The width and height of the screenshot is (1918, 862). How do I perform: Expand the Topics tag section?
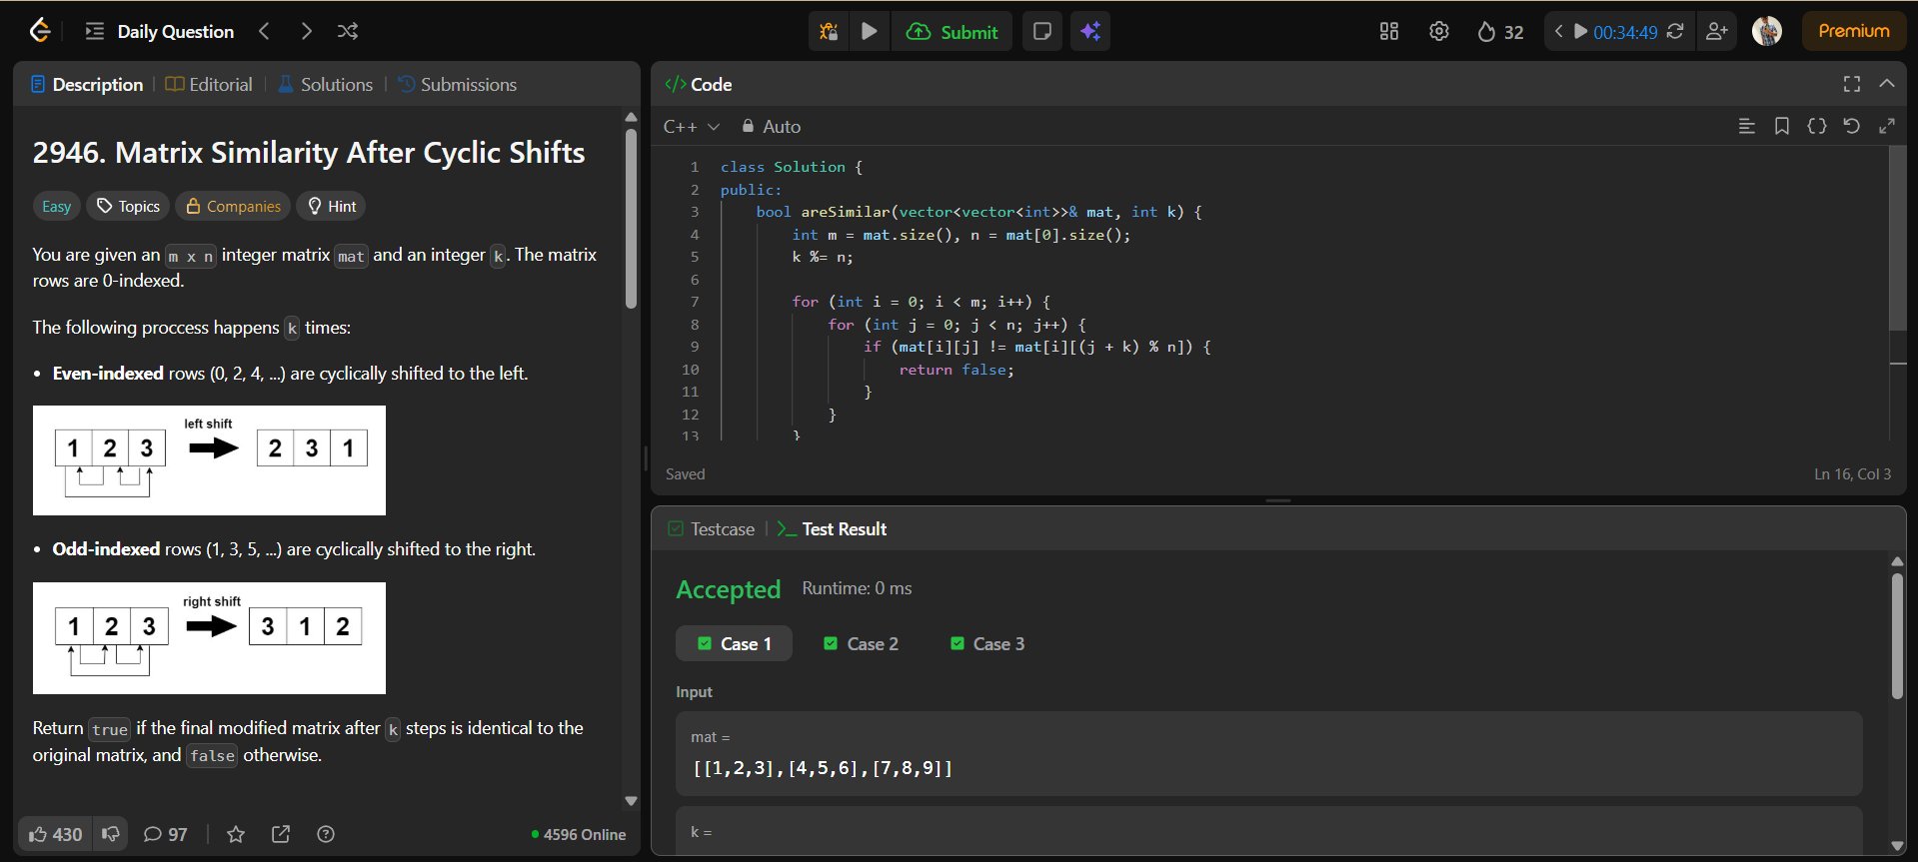(x=128, y=207)
